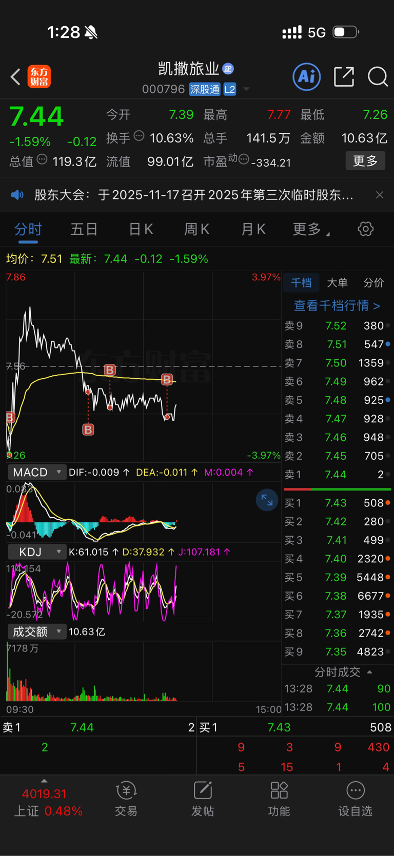Tap the L2 level badge
The height and width of the screenshot is (856, 394).
coord(230,89)
